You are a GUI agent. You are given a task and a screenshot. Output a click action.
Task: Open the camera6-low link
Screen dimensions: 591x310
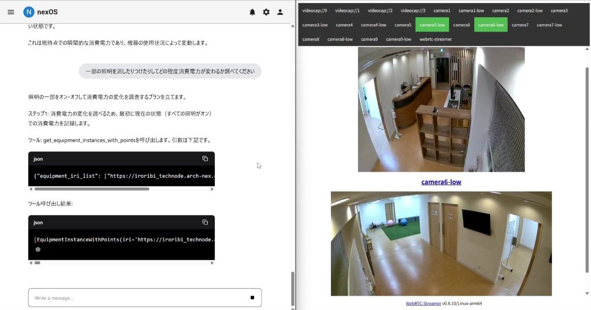(441, 182)
